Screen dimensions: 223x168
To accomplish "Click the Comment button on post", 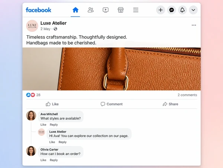I will 111,104.
